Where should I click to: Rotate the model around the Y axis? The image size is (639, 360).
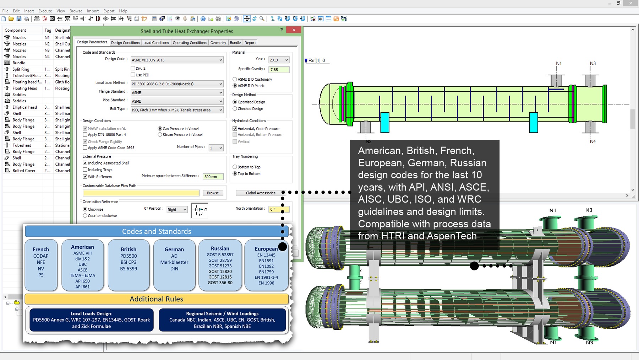point(295,18)
